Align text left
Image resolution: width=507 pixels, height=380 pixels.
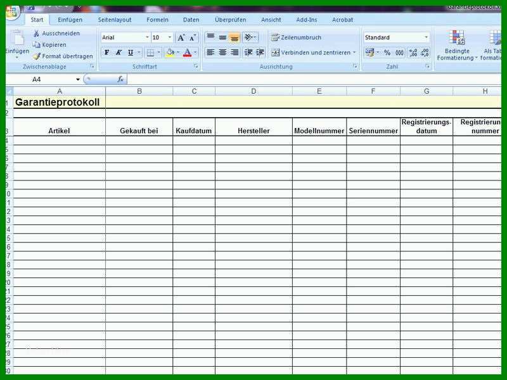coord(210,53)
